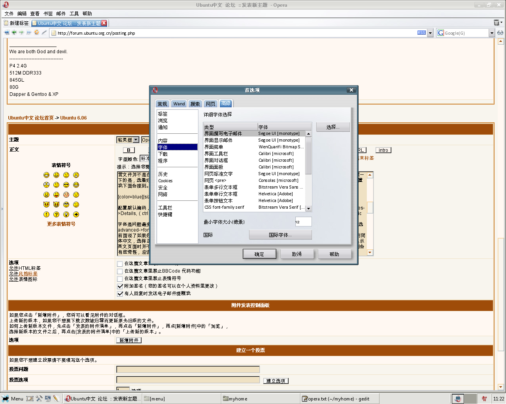Image resolution: width=506 pixels, height=404 pixels.
Task: Toggle the first disable option checkbox
Action: [x=120, y=264]
